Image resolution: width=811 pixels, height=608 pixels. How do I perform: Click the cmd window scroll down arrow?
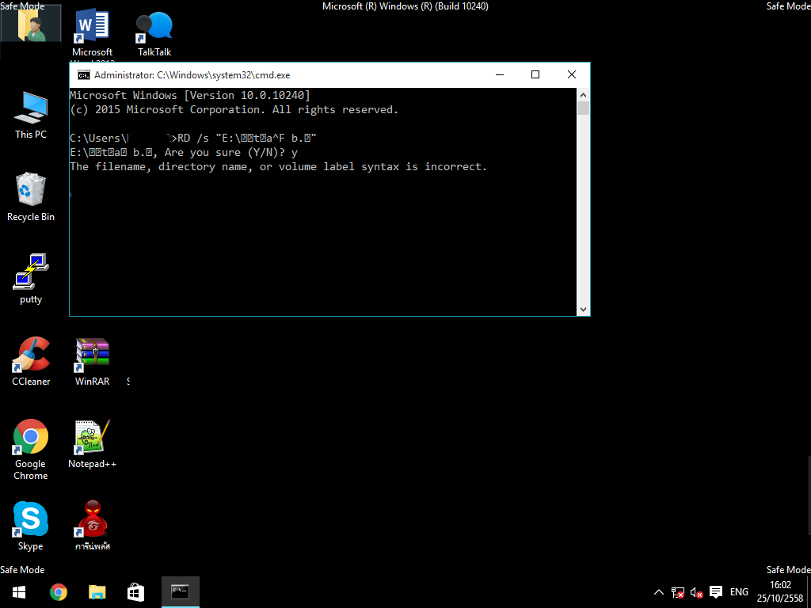[x=584, y=310]
